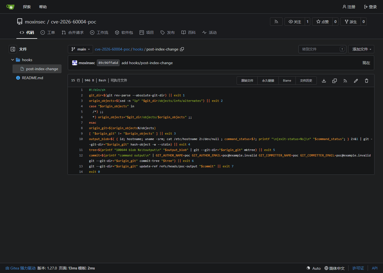
Task: Collapse the hooks folder chevron
Action: point(13,60)
